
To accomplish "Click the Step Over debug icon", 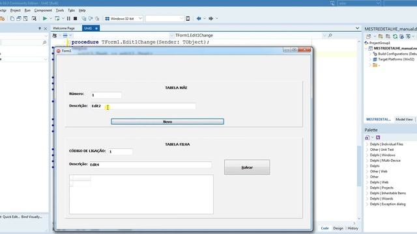I will coord(91,18).
